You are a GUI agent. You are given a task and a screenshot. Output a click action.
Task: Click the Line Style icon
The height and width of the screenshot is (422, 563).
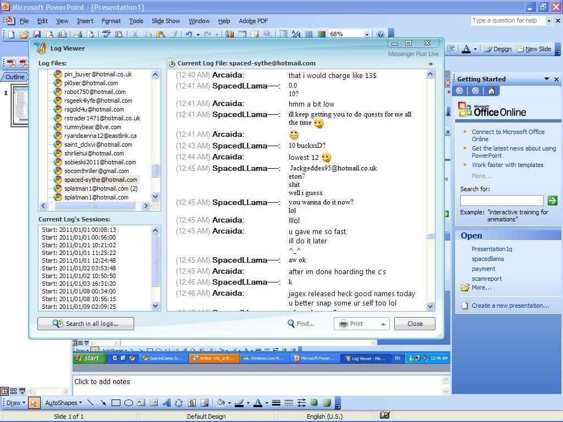tap(276, 403)
